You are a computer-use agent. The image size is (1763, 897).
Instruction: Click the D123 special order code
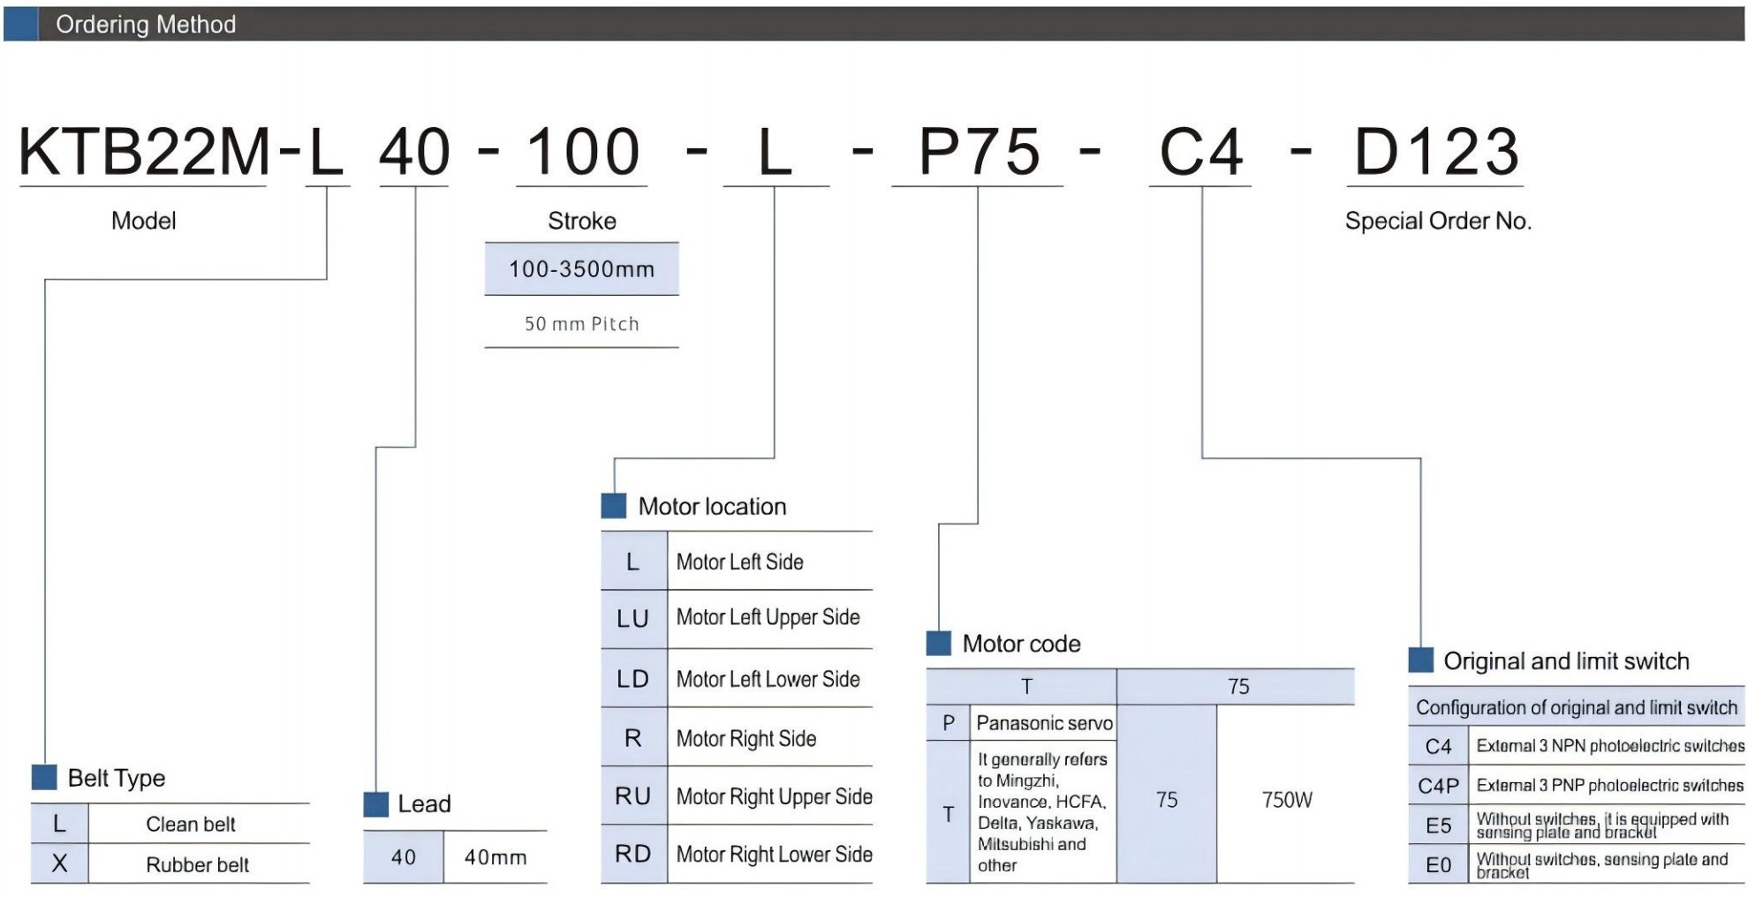tap(1436, 152)
